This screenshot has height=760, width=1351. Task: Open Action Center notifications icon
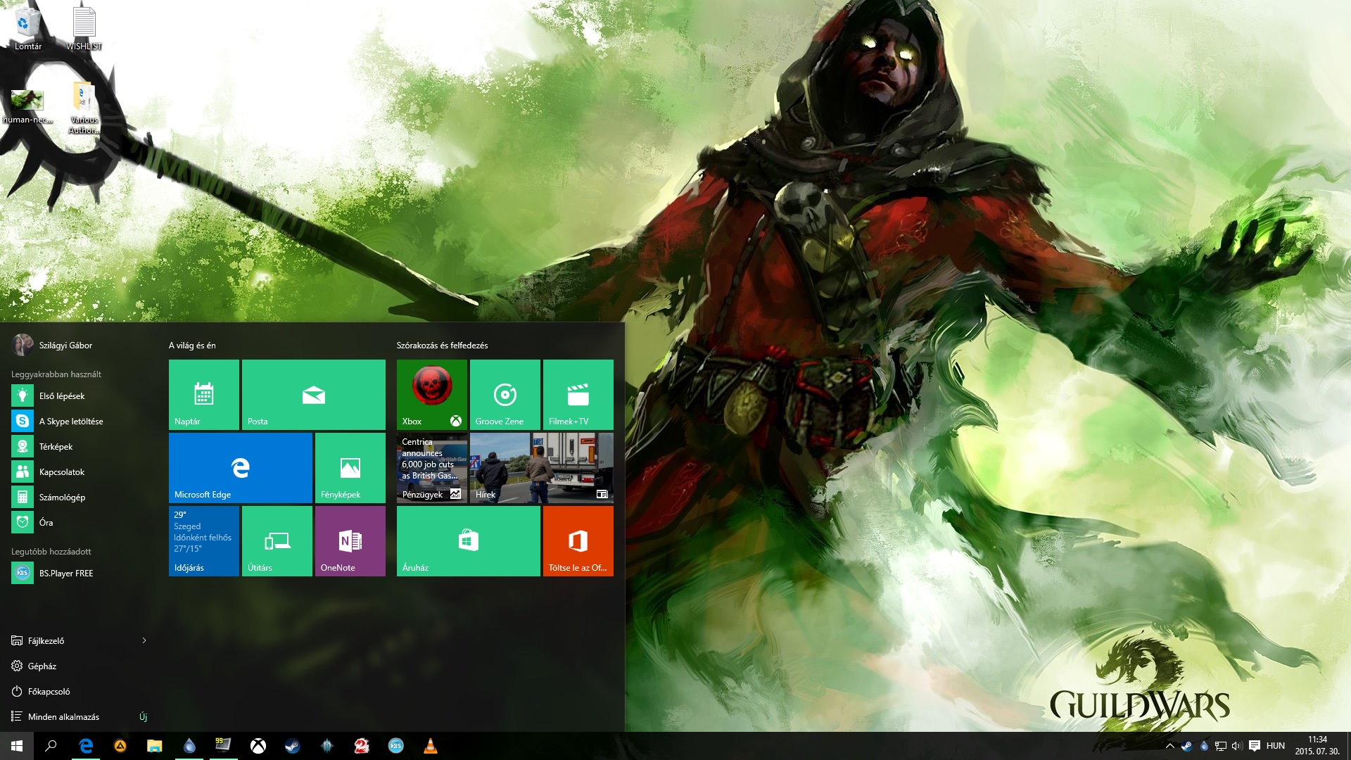tap(1255, 746)
